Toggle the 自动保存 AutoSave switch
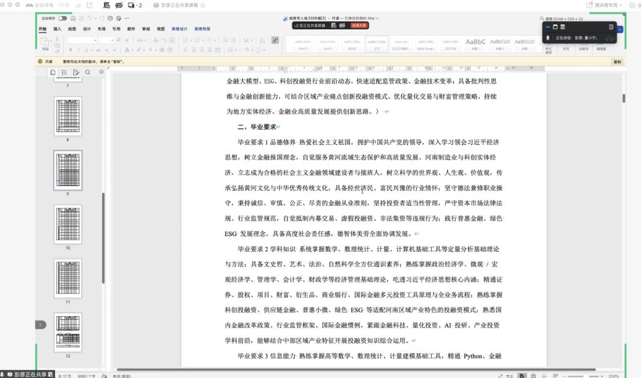This screenshot has width=641, height=378. (x=62, y=18)
